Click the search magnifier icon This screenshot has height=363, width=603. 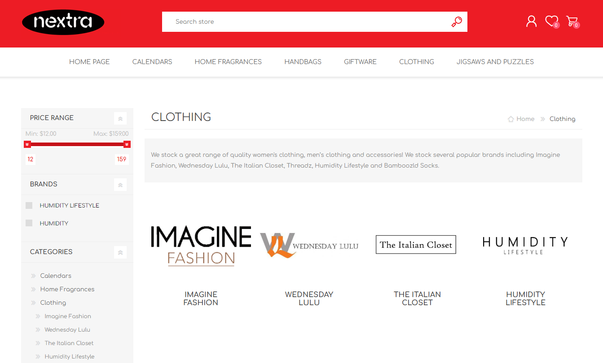(x=456, y=22)
